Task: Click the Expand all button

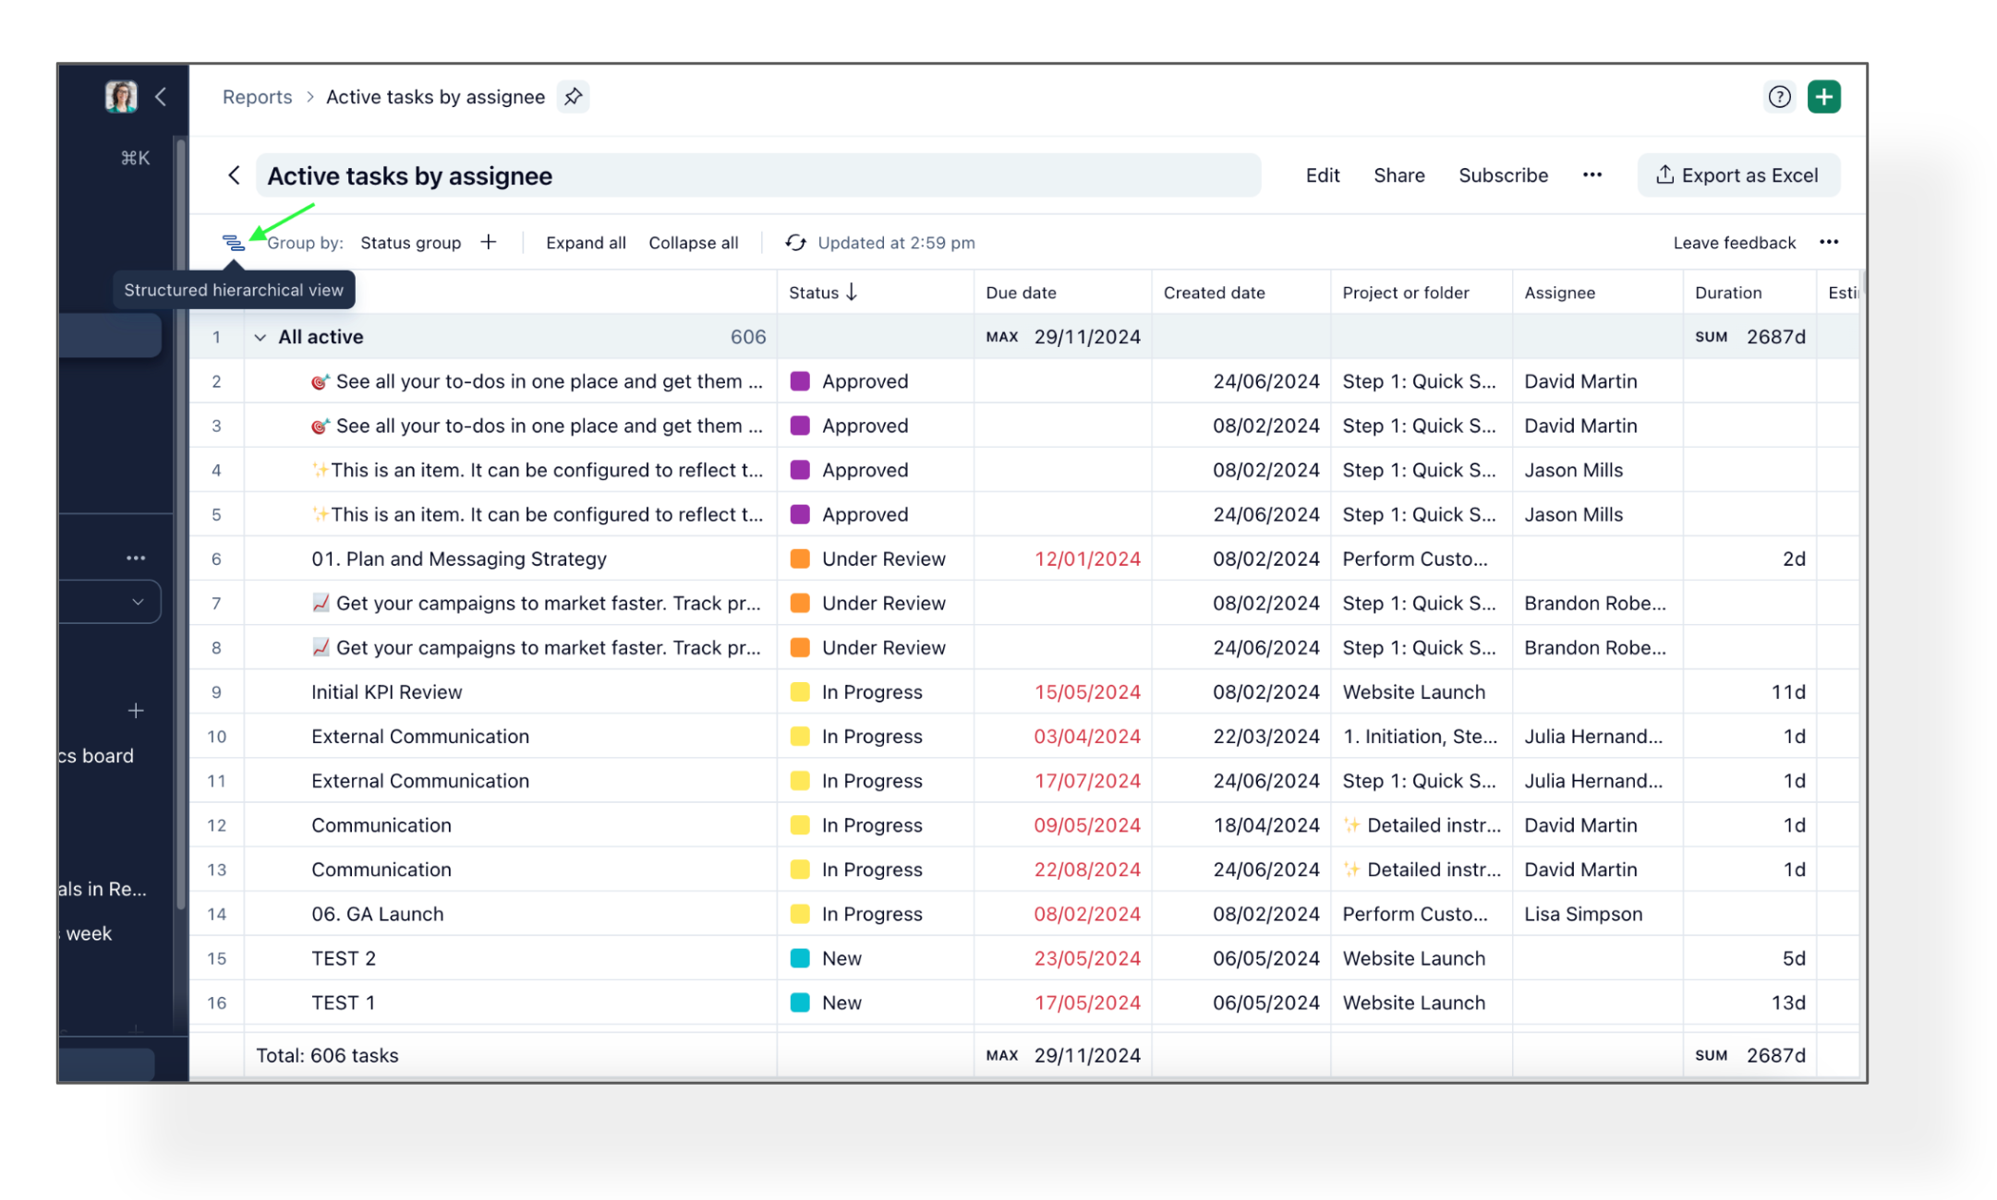Action: pyautogui.click(x=586, y=243)
